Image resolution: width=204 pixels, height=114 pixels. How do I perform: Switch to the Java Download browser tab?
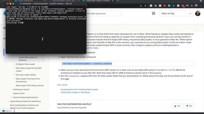(64, 1)
